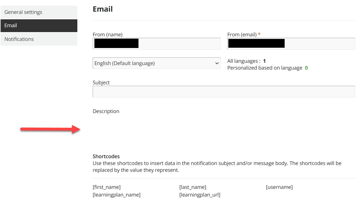Screen dimensions: 360x215
Task: Select the [learningplan_url] shortcode
Action: (200, 195)
